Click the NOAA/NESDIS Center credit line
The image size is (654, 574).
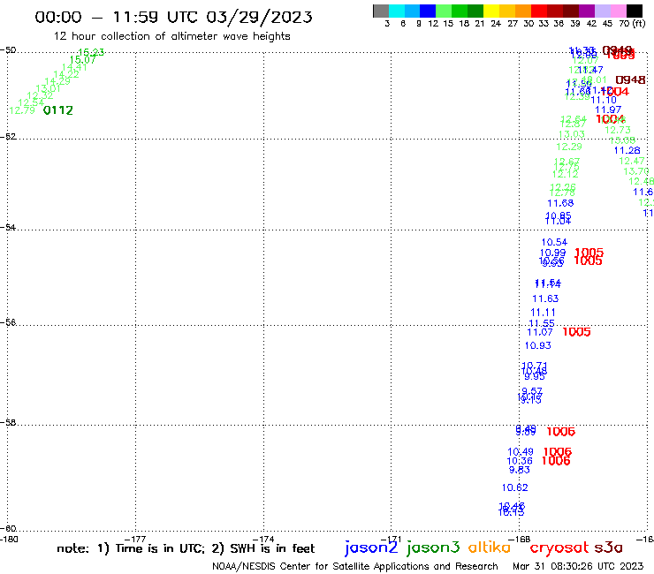click(355, 567)
